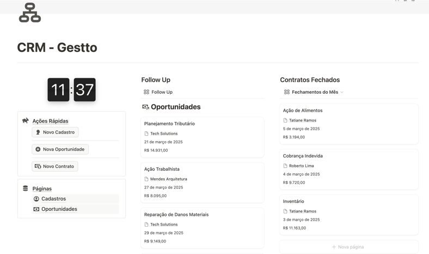Add a Nova página to Contratos Fechados

(349, 247)
